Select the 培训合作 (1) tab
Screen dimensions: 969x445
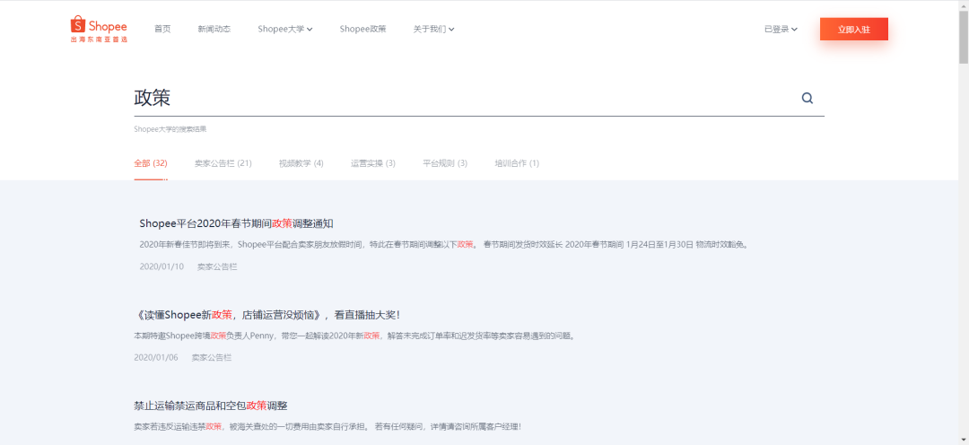pos(517,163)
